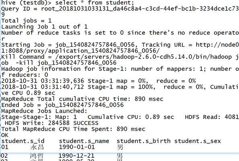Click the Hadoop job information Stage-1 line
Viewport: 239px width, 161px height.
120,69
